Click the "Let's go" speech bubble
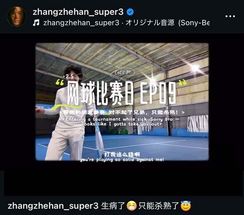 point(122,73)
